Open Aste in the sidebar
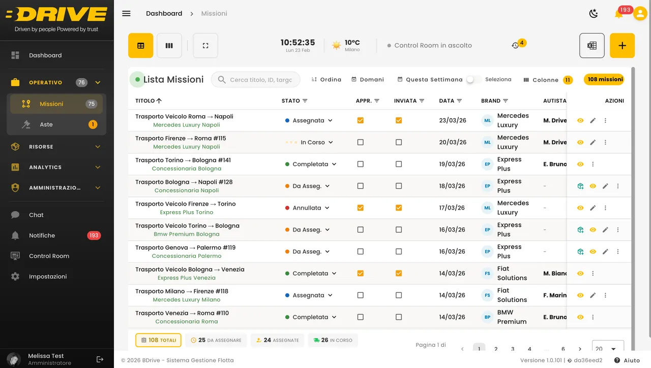 [x=46, y=124]
